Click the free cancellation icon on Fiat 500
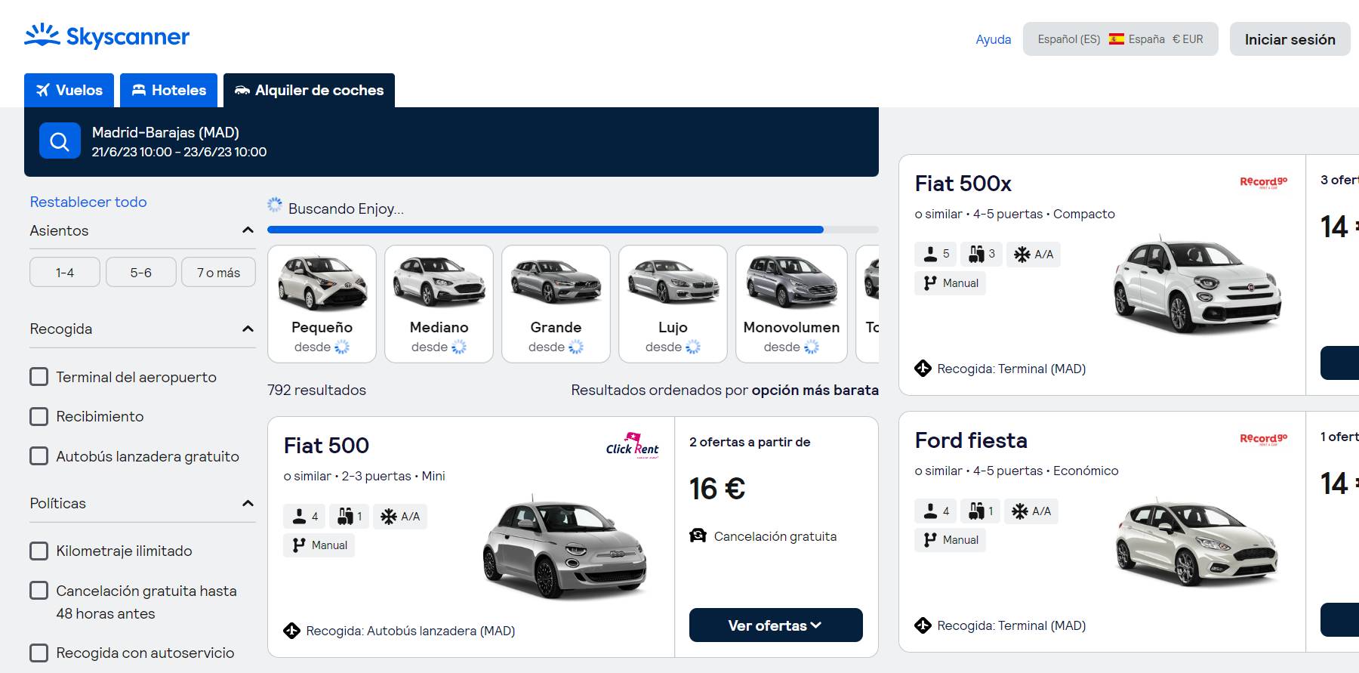Viewport: 1359px width, 673px height. (x=698, y=536)
